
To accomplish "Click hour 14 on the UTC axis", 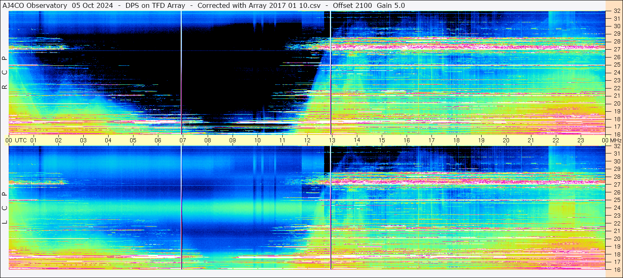I will tap(357, 140).
